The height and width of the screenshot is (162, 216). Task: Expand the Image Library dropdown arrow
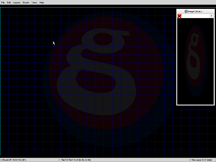point(211,16)
